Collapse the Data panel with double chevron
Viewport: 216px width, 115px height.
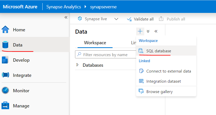156,31
